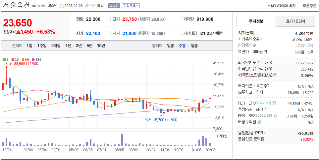The height and width of the screenshot is (160, 319).
Task: Click the 액면가 value 500원
Action: (x=299, y=52)
